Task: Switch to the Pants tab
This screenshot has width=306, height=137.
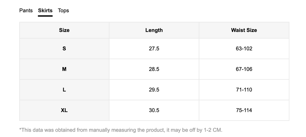Action: tap(26, 10)
